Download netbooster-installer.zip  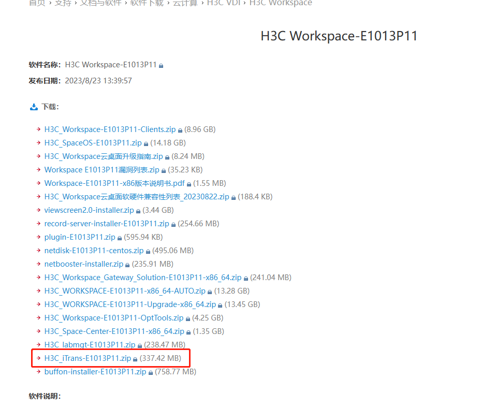coord(84,264)
